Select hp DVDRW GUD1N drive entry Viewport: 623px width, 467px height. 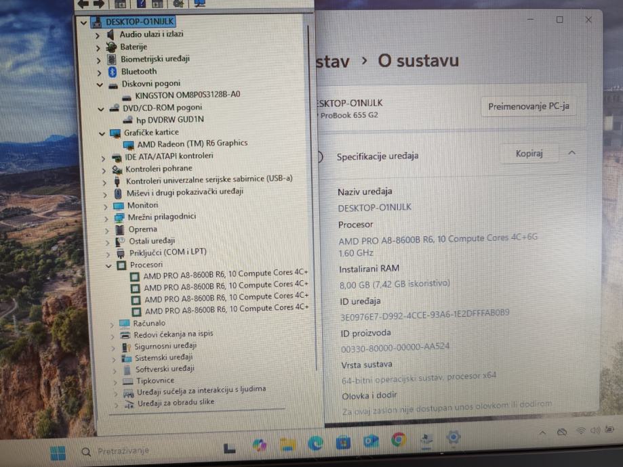click(x=169, y=119)
